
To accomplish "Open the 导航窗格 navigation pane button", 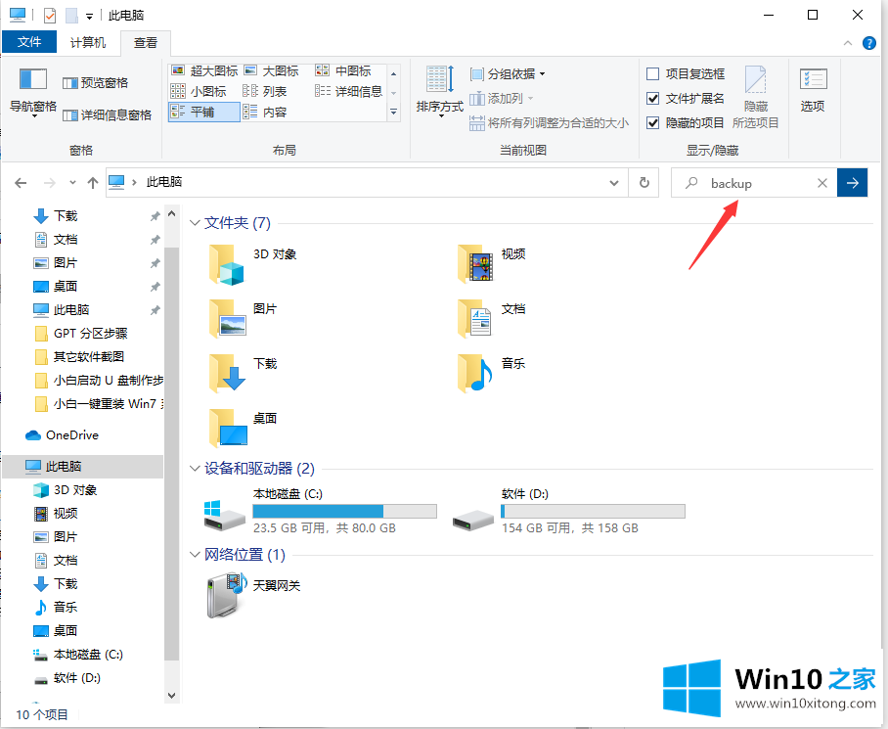I will 33,92.
